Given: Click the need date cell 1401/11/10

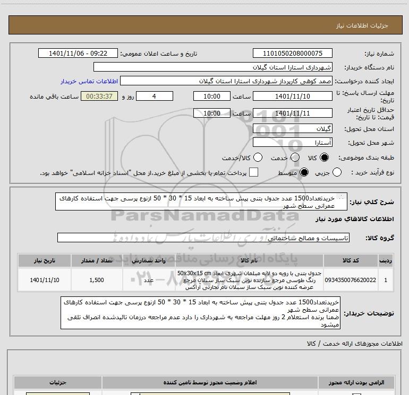Looking at the screenshot, I should pos(44,280).
